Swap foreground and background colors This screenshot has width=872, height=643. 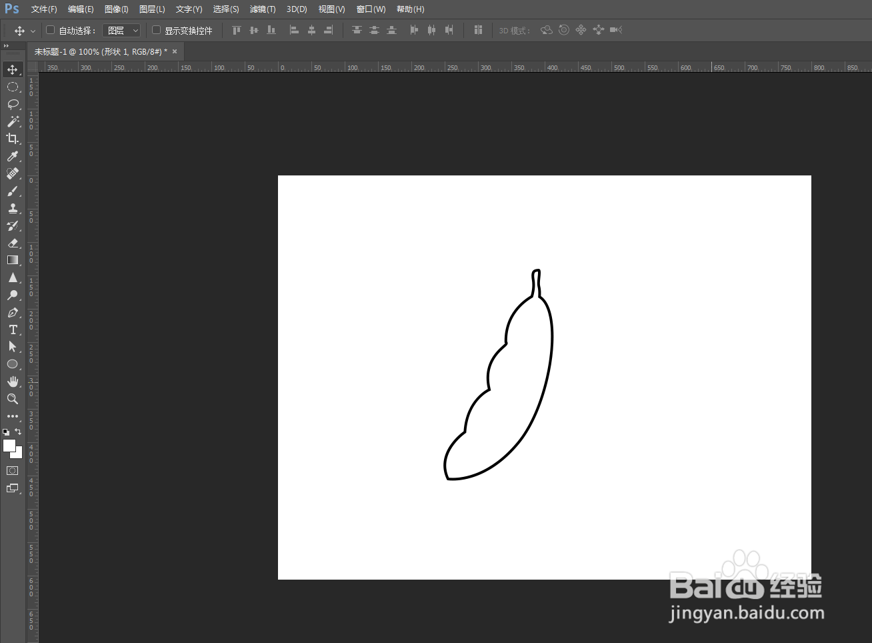[18, 432]
